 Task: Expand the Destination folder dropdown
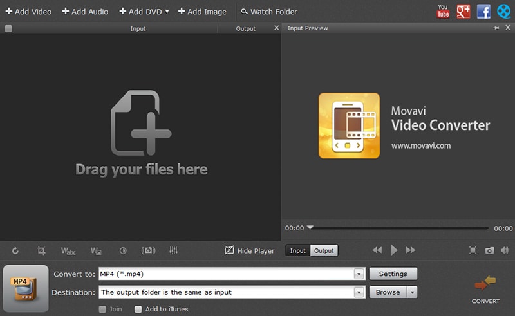pyautogui.click(x=359, y=292)
